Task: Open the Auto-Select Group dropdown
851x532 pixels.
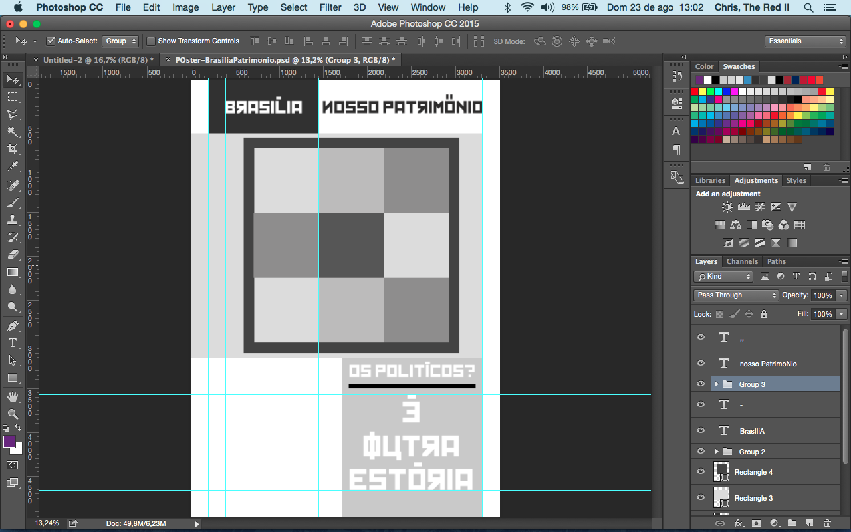Action: 120,41
